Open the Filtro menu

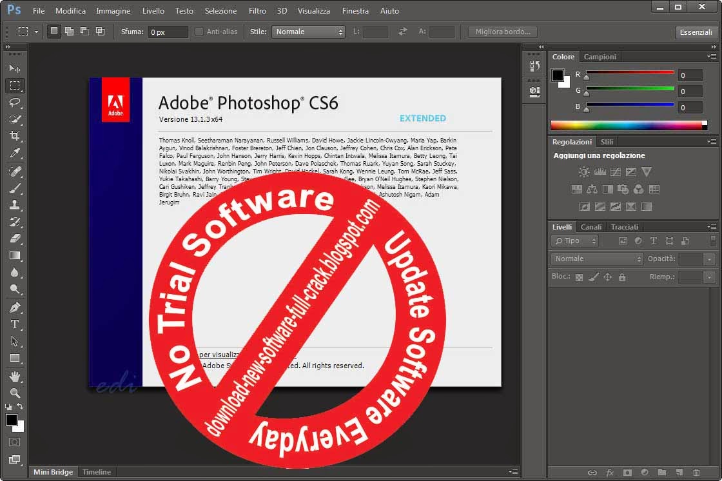point(257,10)
